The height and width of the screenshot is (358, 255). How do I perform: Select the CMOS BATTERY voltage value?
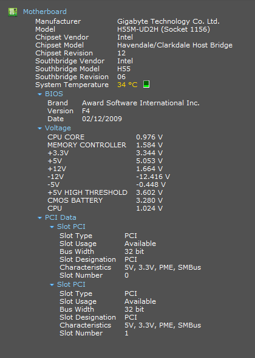click(x=149, y=200)
